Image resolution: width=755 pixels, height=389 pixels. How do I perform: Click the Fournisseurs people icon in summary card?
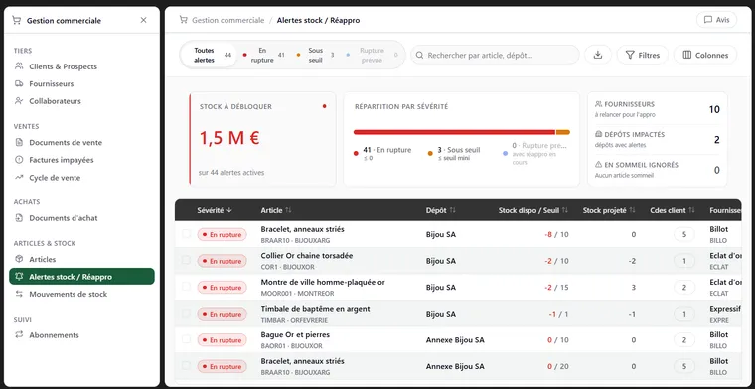(598, 104)
